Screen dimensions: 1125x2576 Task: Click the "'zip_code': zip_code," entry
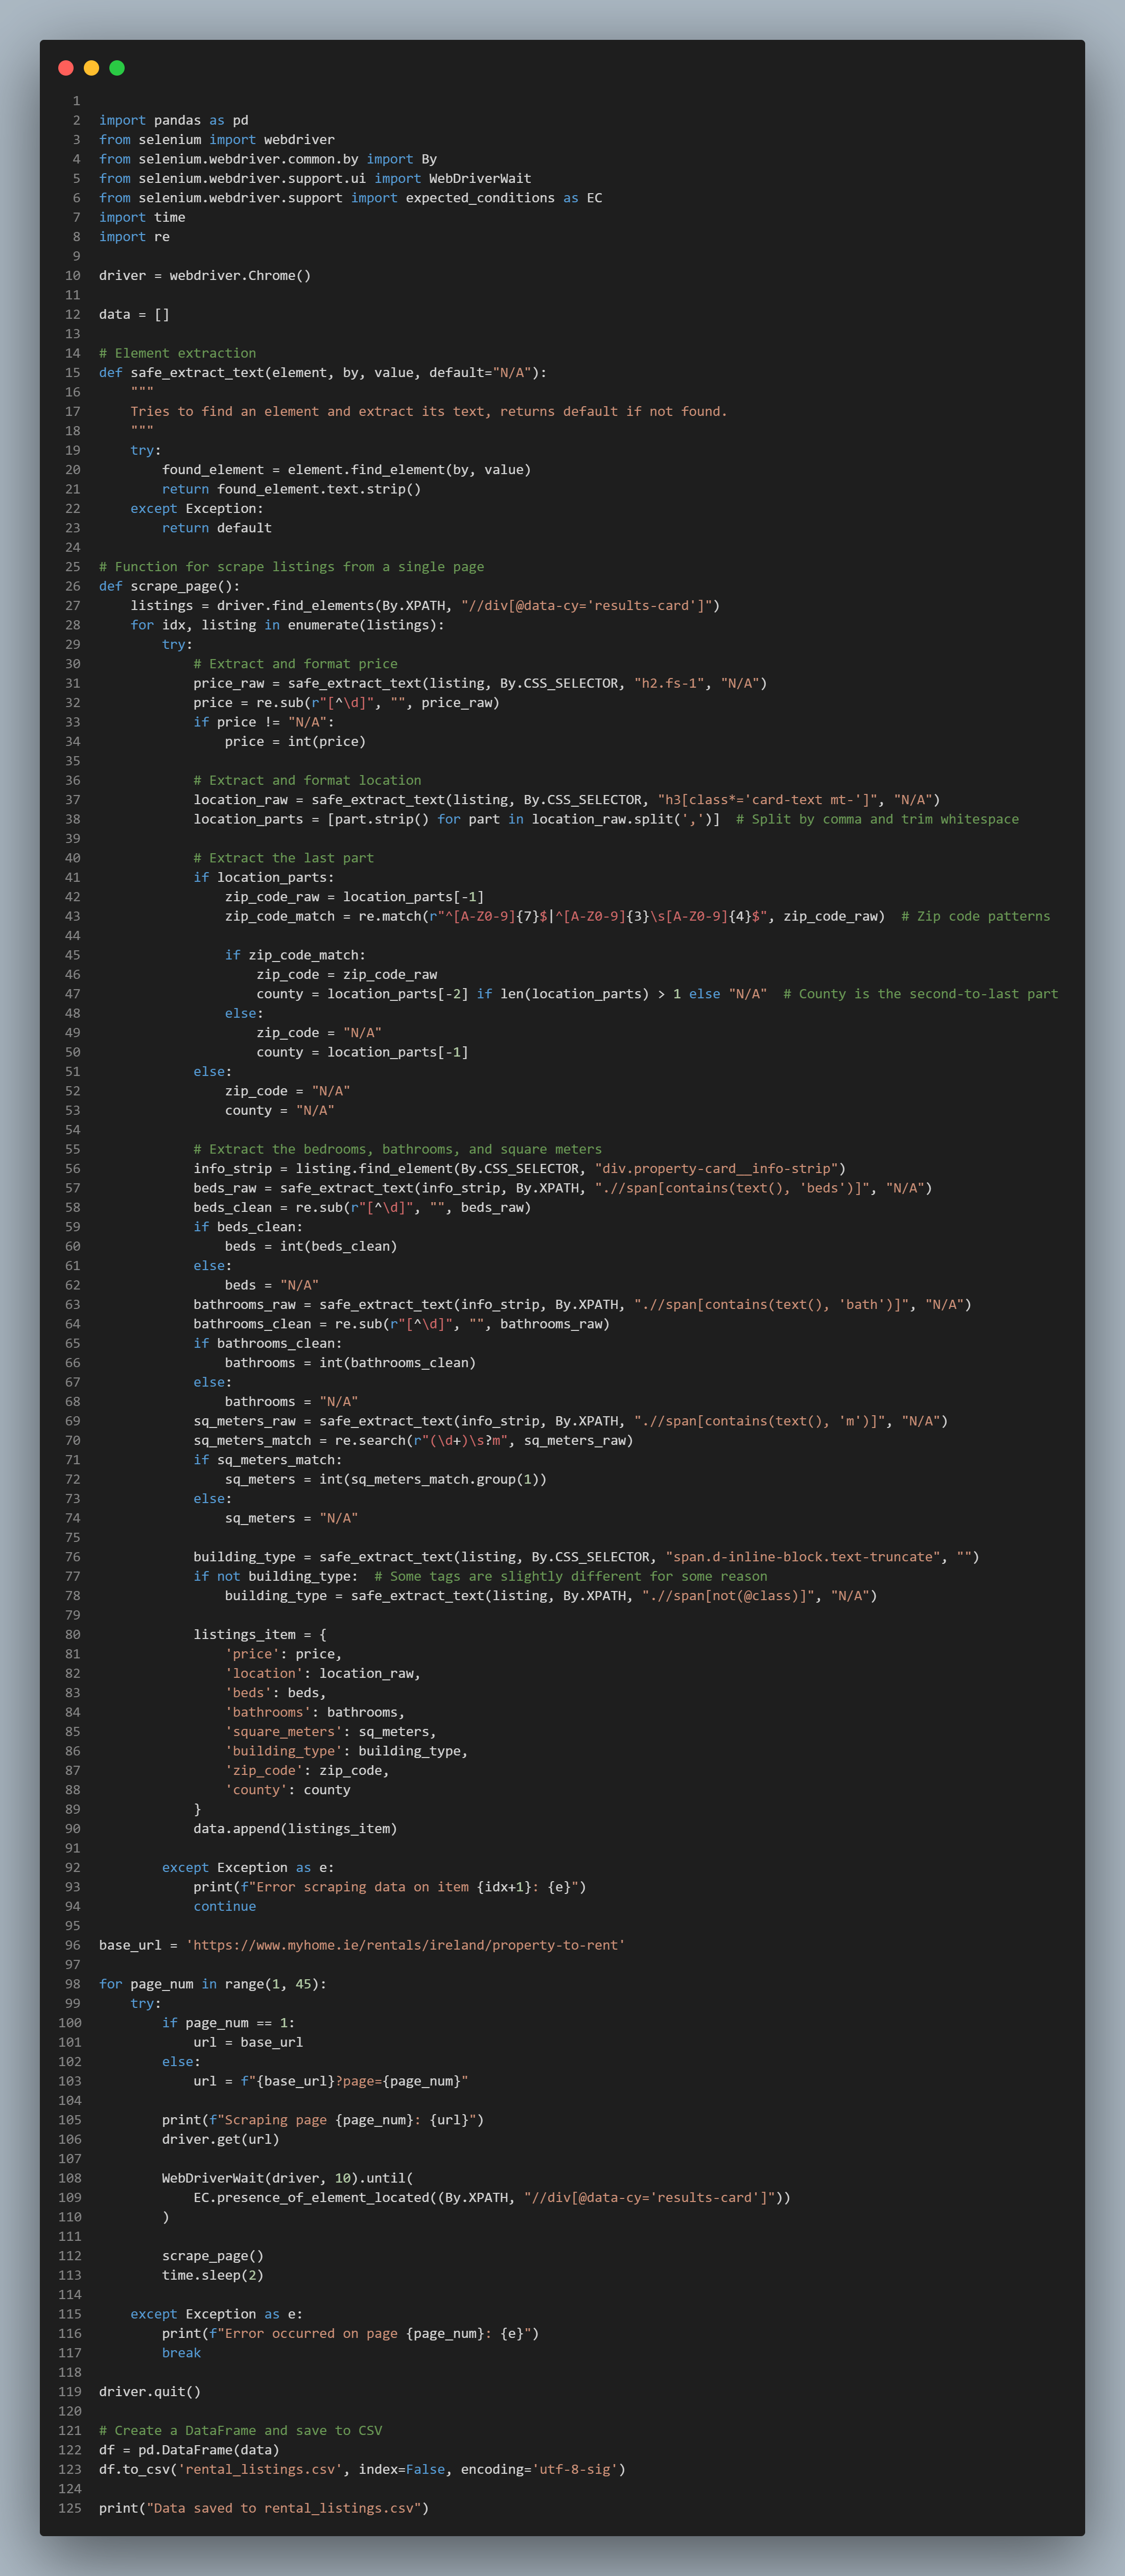(x=307, y=1771)
